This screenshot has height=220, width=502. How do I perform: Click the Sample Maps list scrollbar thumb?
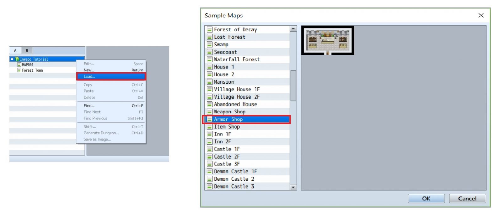293,86
